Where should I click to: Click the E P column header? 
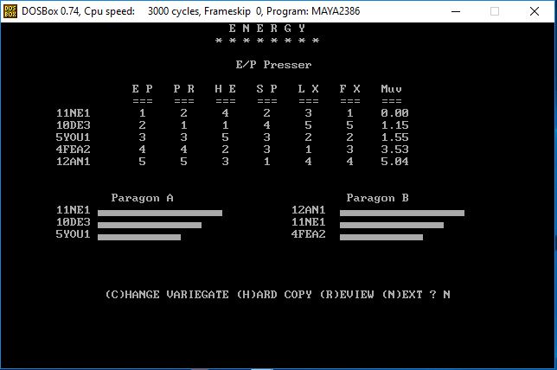(x=143, y=89)
